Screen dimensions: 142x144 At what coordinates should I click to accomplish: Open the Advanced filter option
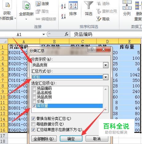tap(103, 19)
